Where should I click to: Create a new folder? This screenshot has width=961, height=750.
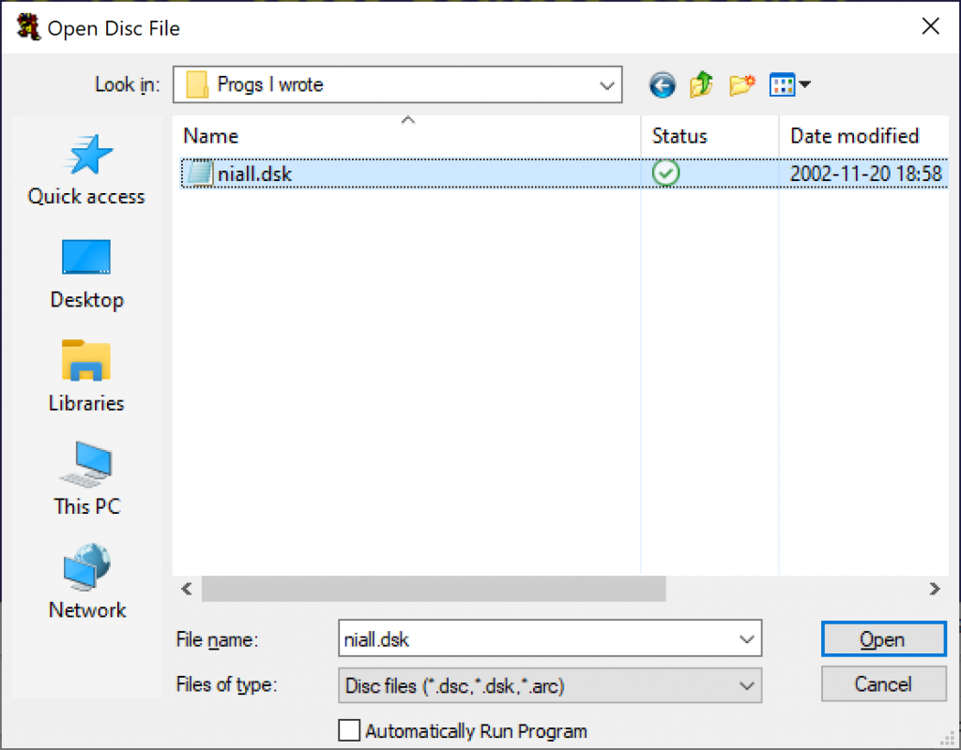741,85
